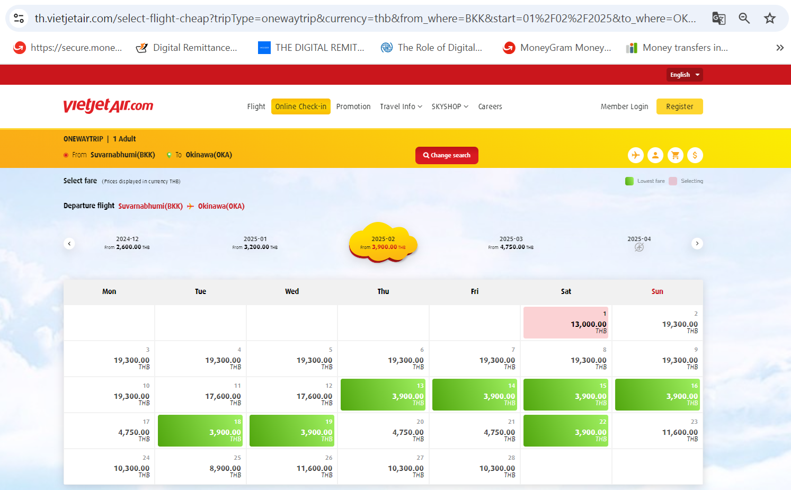The height and width of the screenshot is (490, 791).
Task: Expand the Travel Info dropdown menu
Action: (401, 106)
